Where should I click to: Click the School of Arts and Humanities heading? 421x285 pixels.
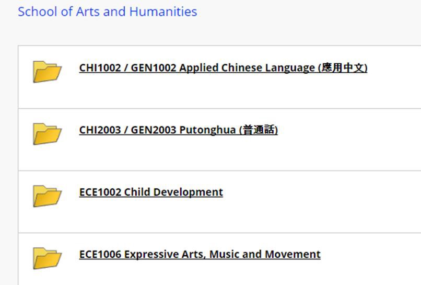pos(108,12)
